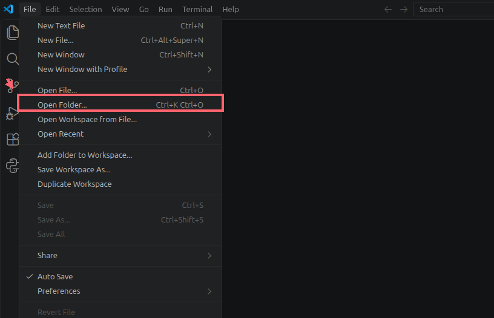
Task: Expand the Share submenu
Action: (x=120, y=255)
